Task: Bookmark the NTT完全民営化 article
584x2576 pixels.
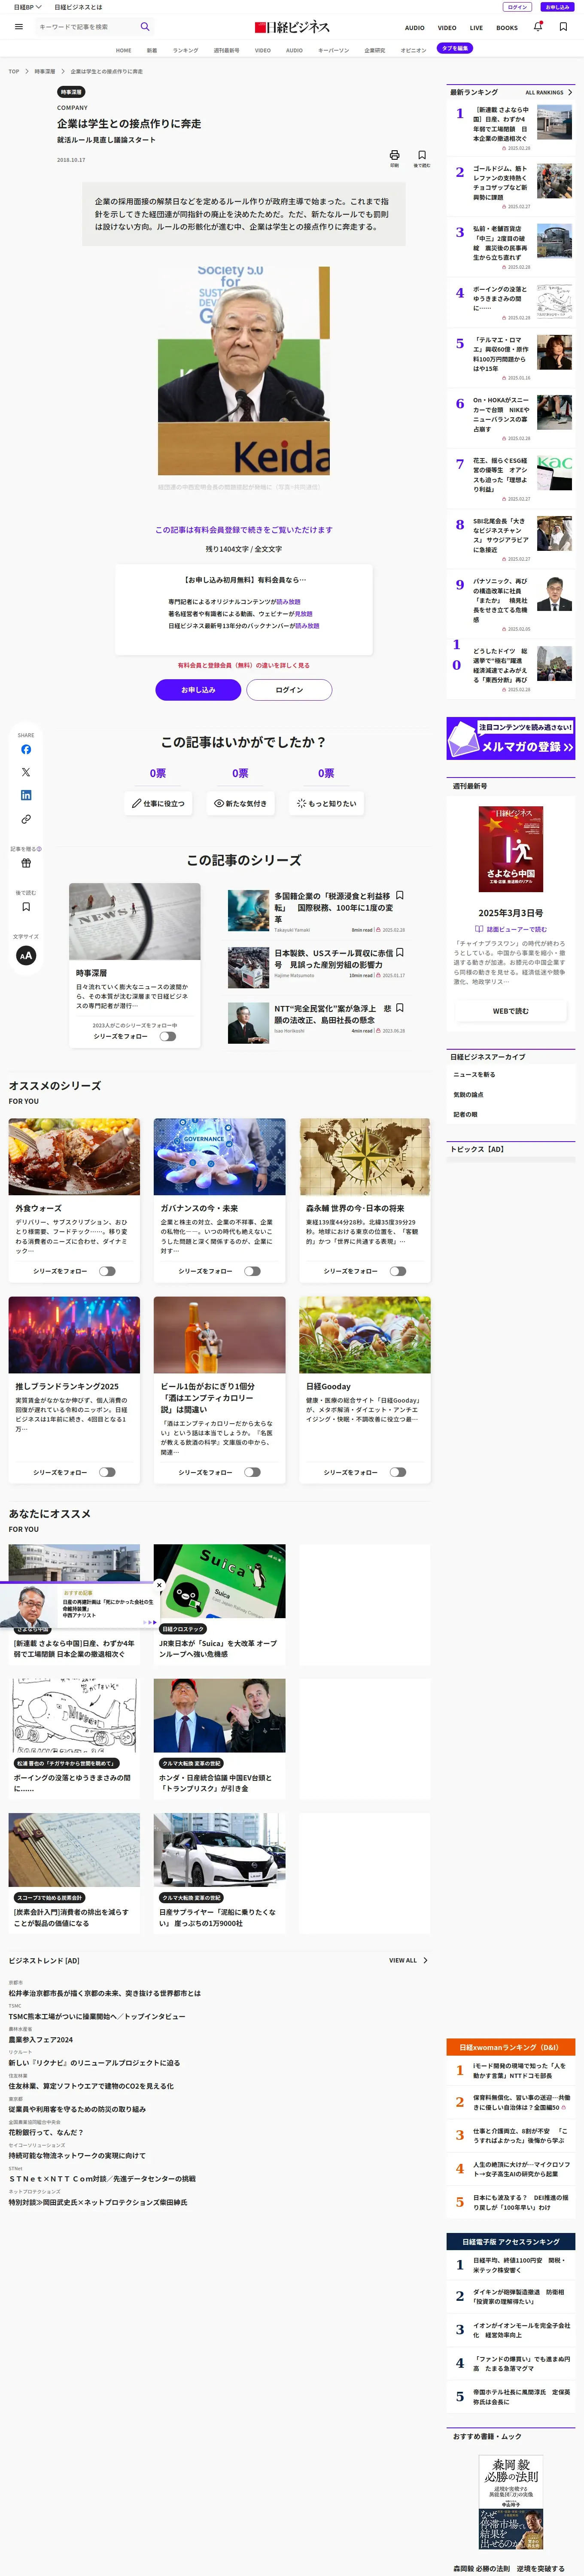Action: 400,1008
